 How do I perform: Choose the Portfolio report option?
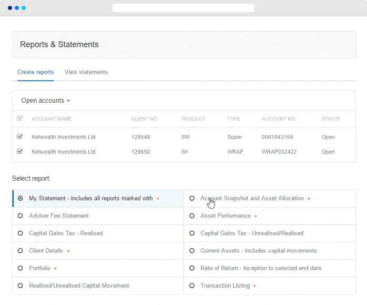point(21,268)
